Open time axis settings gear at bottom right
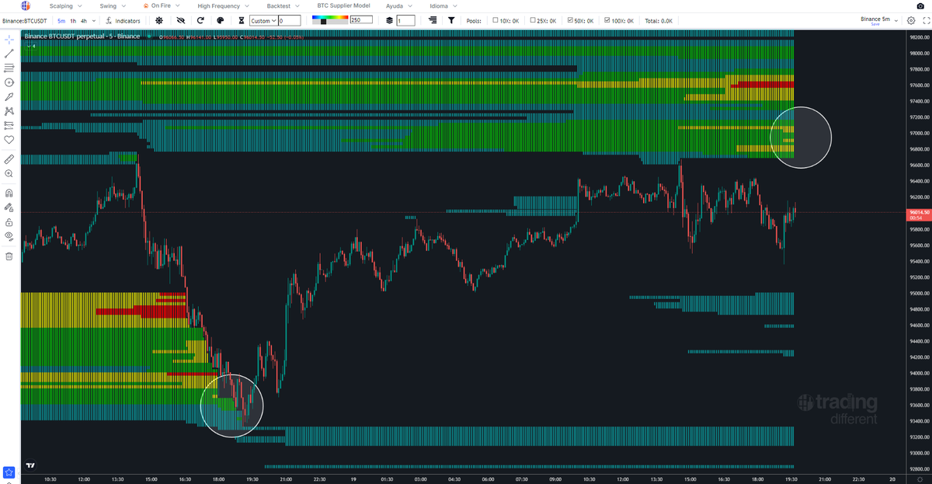The height and width of the screenshot is (484, 932). pyautogui.click(x=919, y=479)
